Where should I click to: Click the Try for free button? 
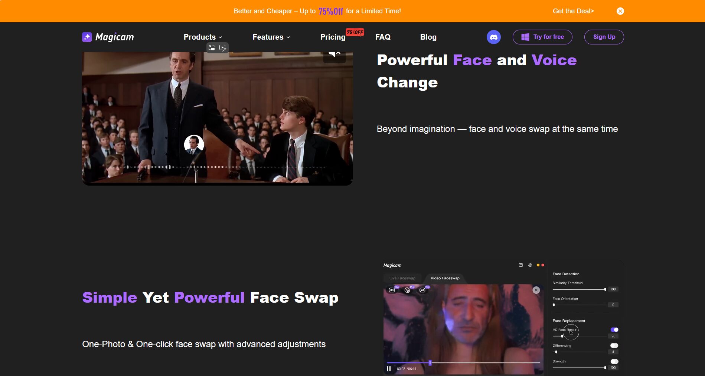point(542,37)
